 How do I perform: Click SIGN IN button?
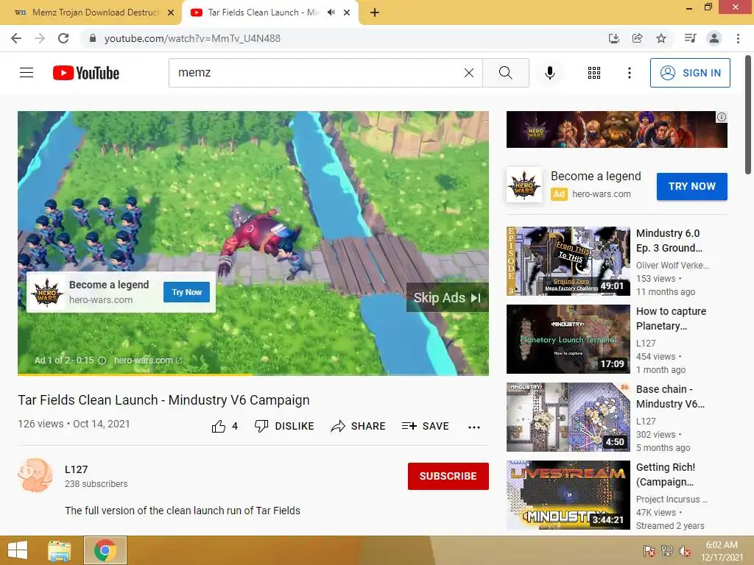[x=690, y=73]
